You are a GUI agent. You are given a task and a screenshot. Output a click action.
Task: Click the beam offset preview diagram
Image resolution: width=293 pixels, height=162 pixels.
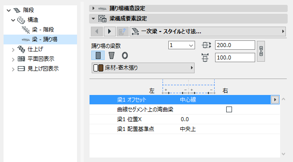(x=188, y=87)
